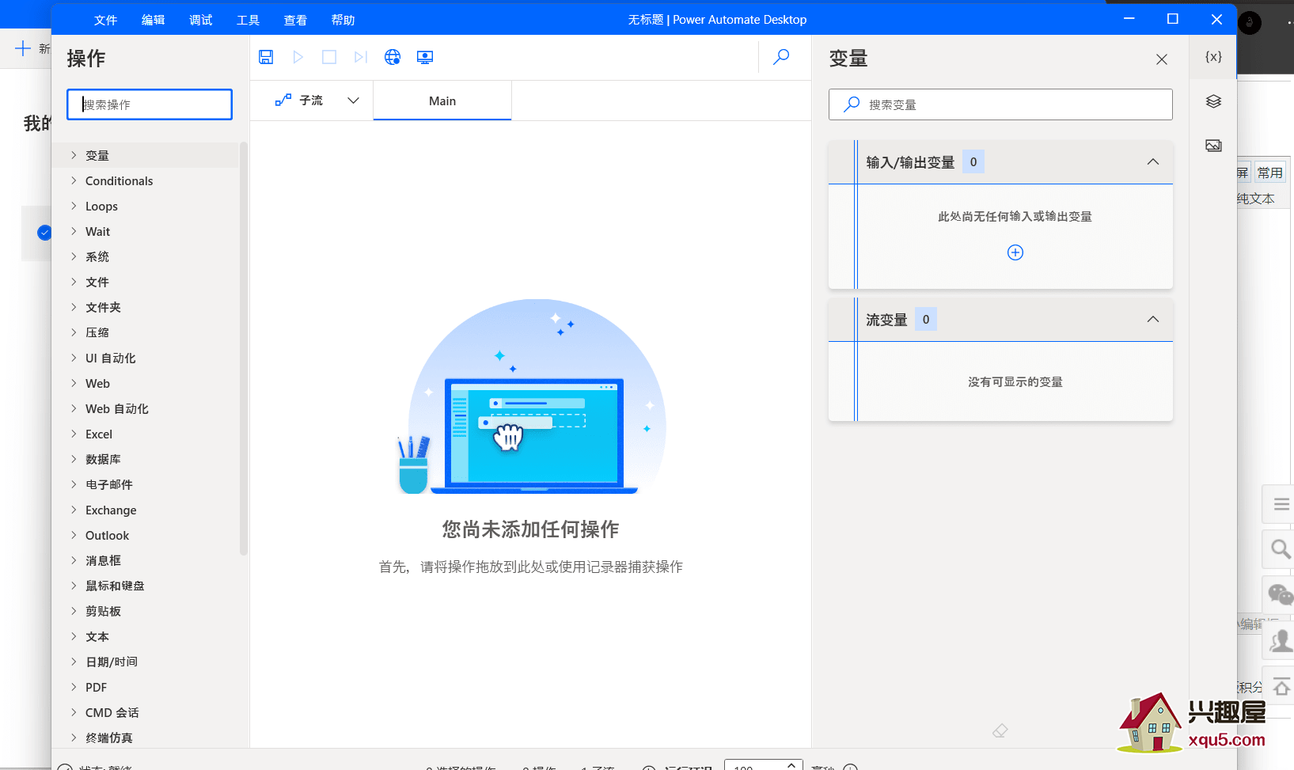Expand the 数据库 action group
1294x770 pixels.
pyautogui.click(x=74, y=459)
